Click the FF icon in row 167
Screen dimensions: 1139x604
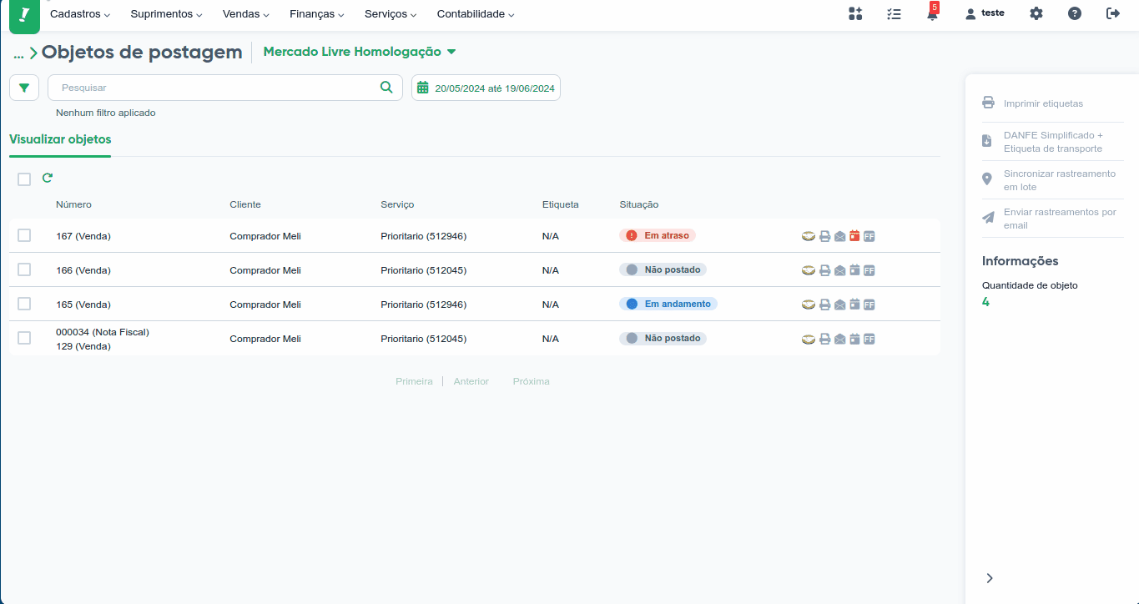(869, 236)
